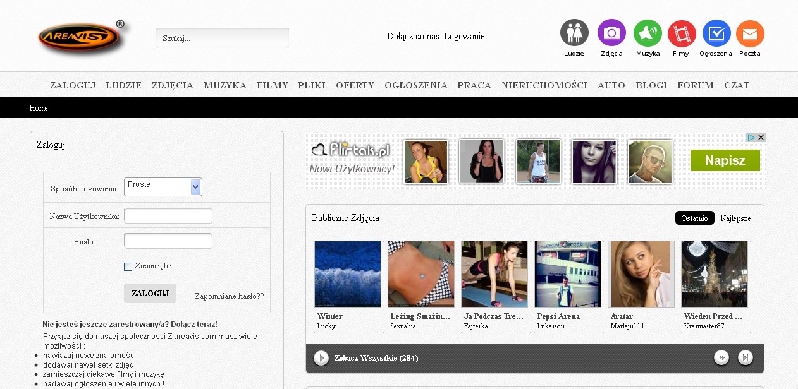Focus the Szukaj search field
The image size is (798, 389).
[223, 38]
